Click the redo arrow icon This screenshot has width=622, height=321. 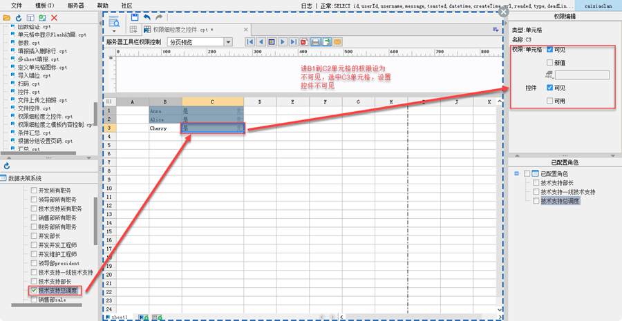(x=159, y=17)
